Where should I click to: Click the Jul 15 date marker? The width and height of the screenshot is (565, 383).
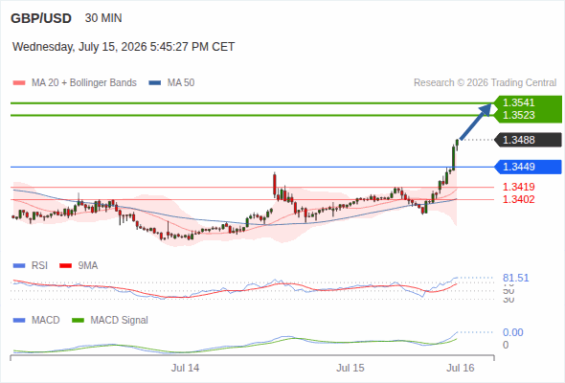click(x=350, y=368)
